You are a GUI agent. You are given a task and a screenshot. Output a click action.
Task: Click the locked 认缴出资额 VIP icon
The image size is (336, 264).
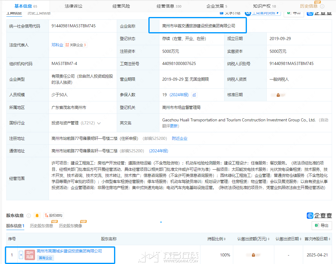click(x=253, y=255)
